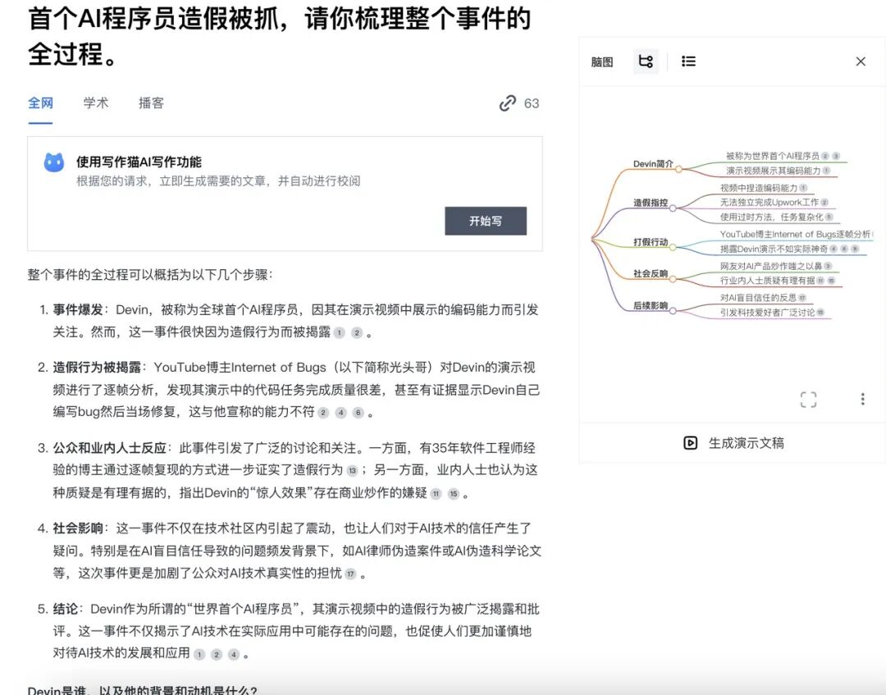Open citation 4 in the 结论 item
Screen dimensions: 886x695
click(x=234, y=654)
